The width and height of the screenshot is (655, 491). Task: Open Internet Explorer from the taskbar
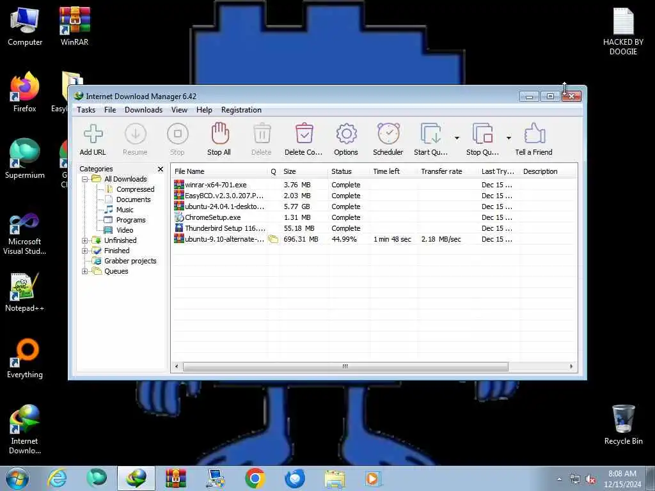pos(57,478)
